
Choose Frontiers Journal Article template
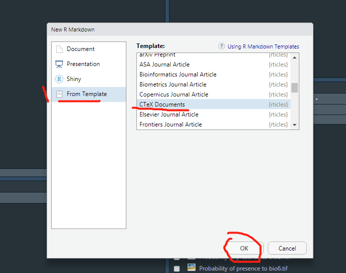[x=214, y=124]
